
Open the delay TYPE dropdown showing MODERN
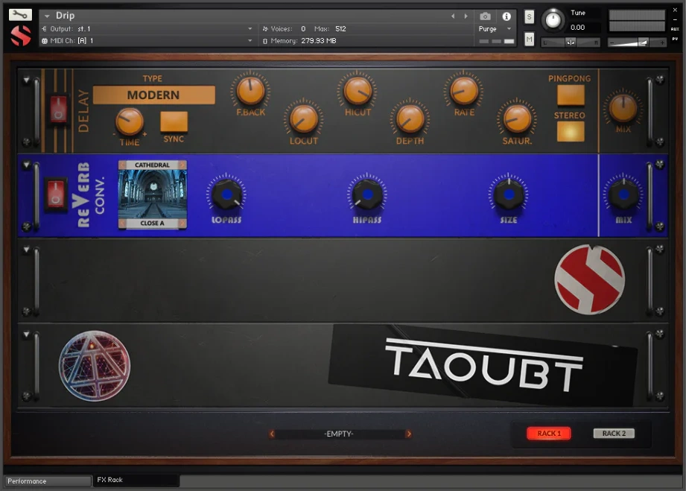coord(153,95)
